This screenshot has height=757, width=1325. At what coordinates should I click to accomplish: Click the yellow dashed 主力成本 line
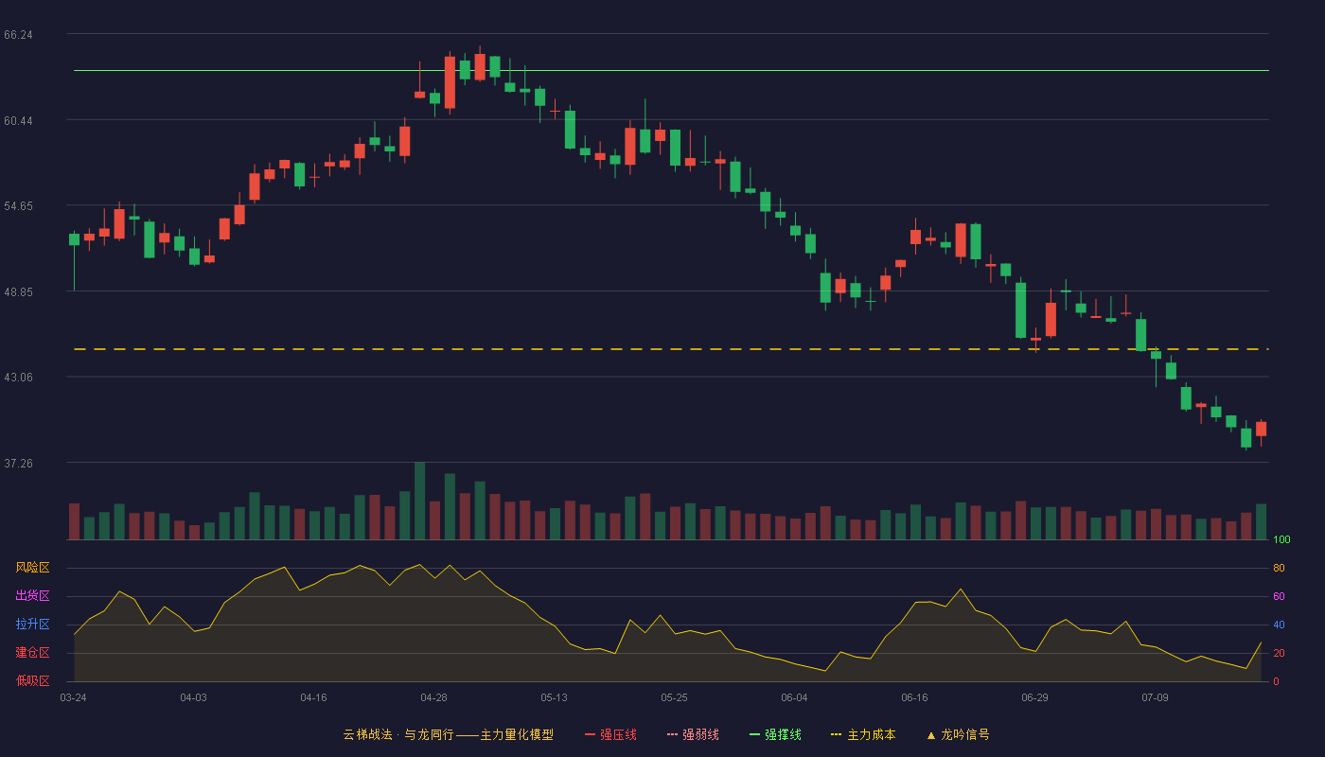pos(671,349)
